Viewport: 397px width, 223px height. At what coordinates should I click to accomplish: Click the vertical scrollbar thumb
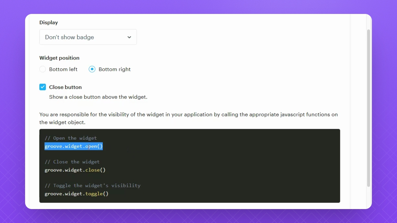[x=369, y=108]
